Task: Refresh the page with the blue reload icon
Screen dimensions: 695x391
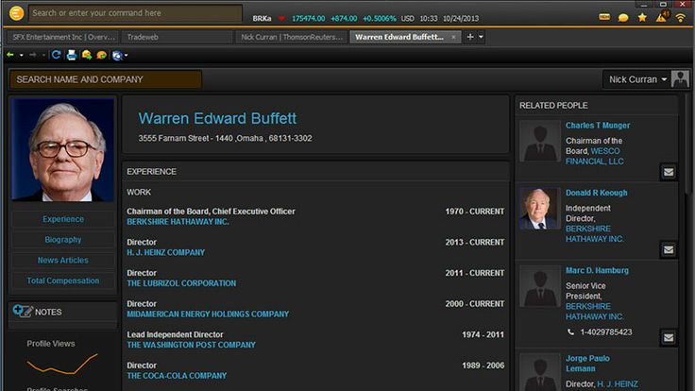Action: click(56, 55)
